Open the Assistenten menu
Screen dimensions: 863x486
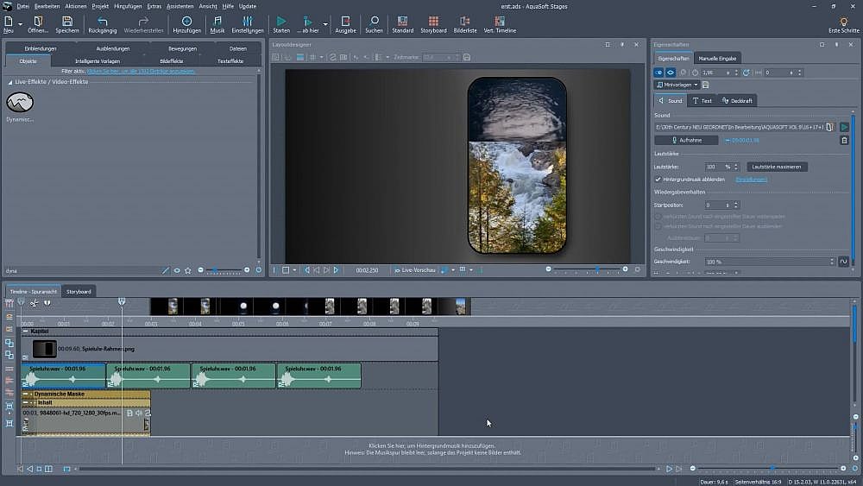(181, 6)
